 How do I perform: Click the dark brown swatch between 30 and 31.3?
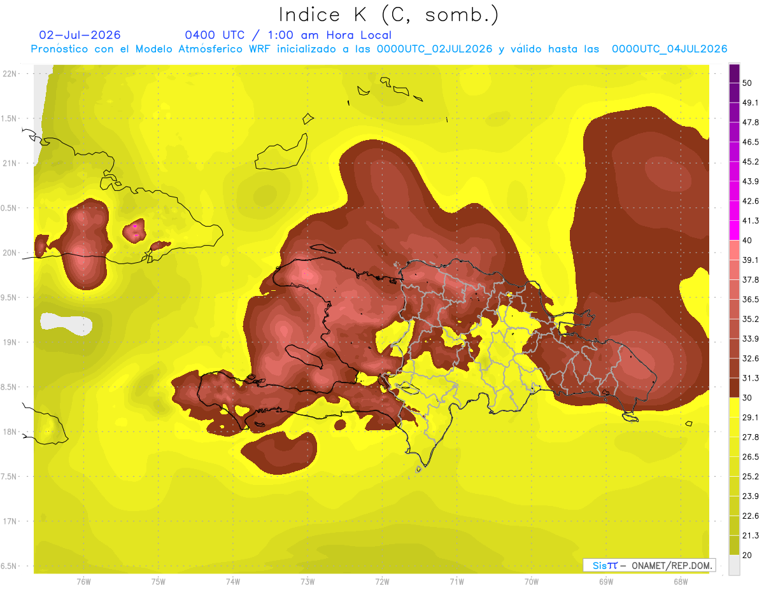(734, 388)
